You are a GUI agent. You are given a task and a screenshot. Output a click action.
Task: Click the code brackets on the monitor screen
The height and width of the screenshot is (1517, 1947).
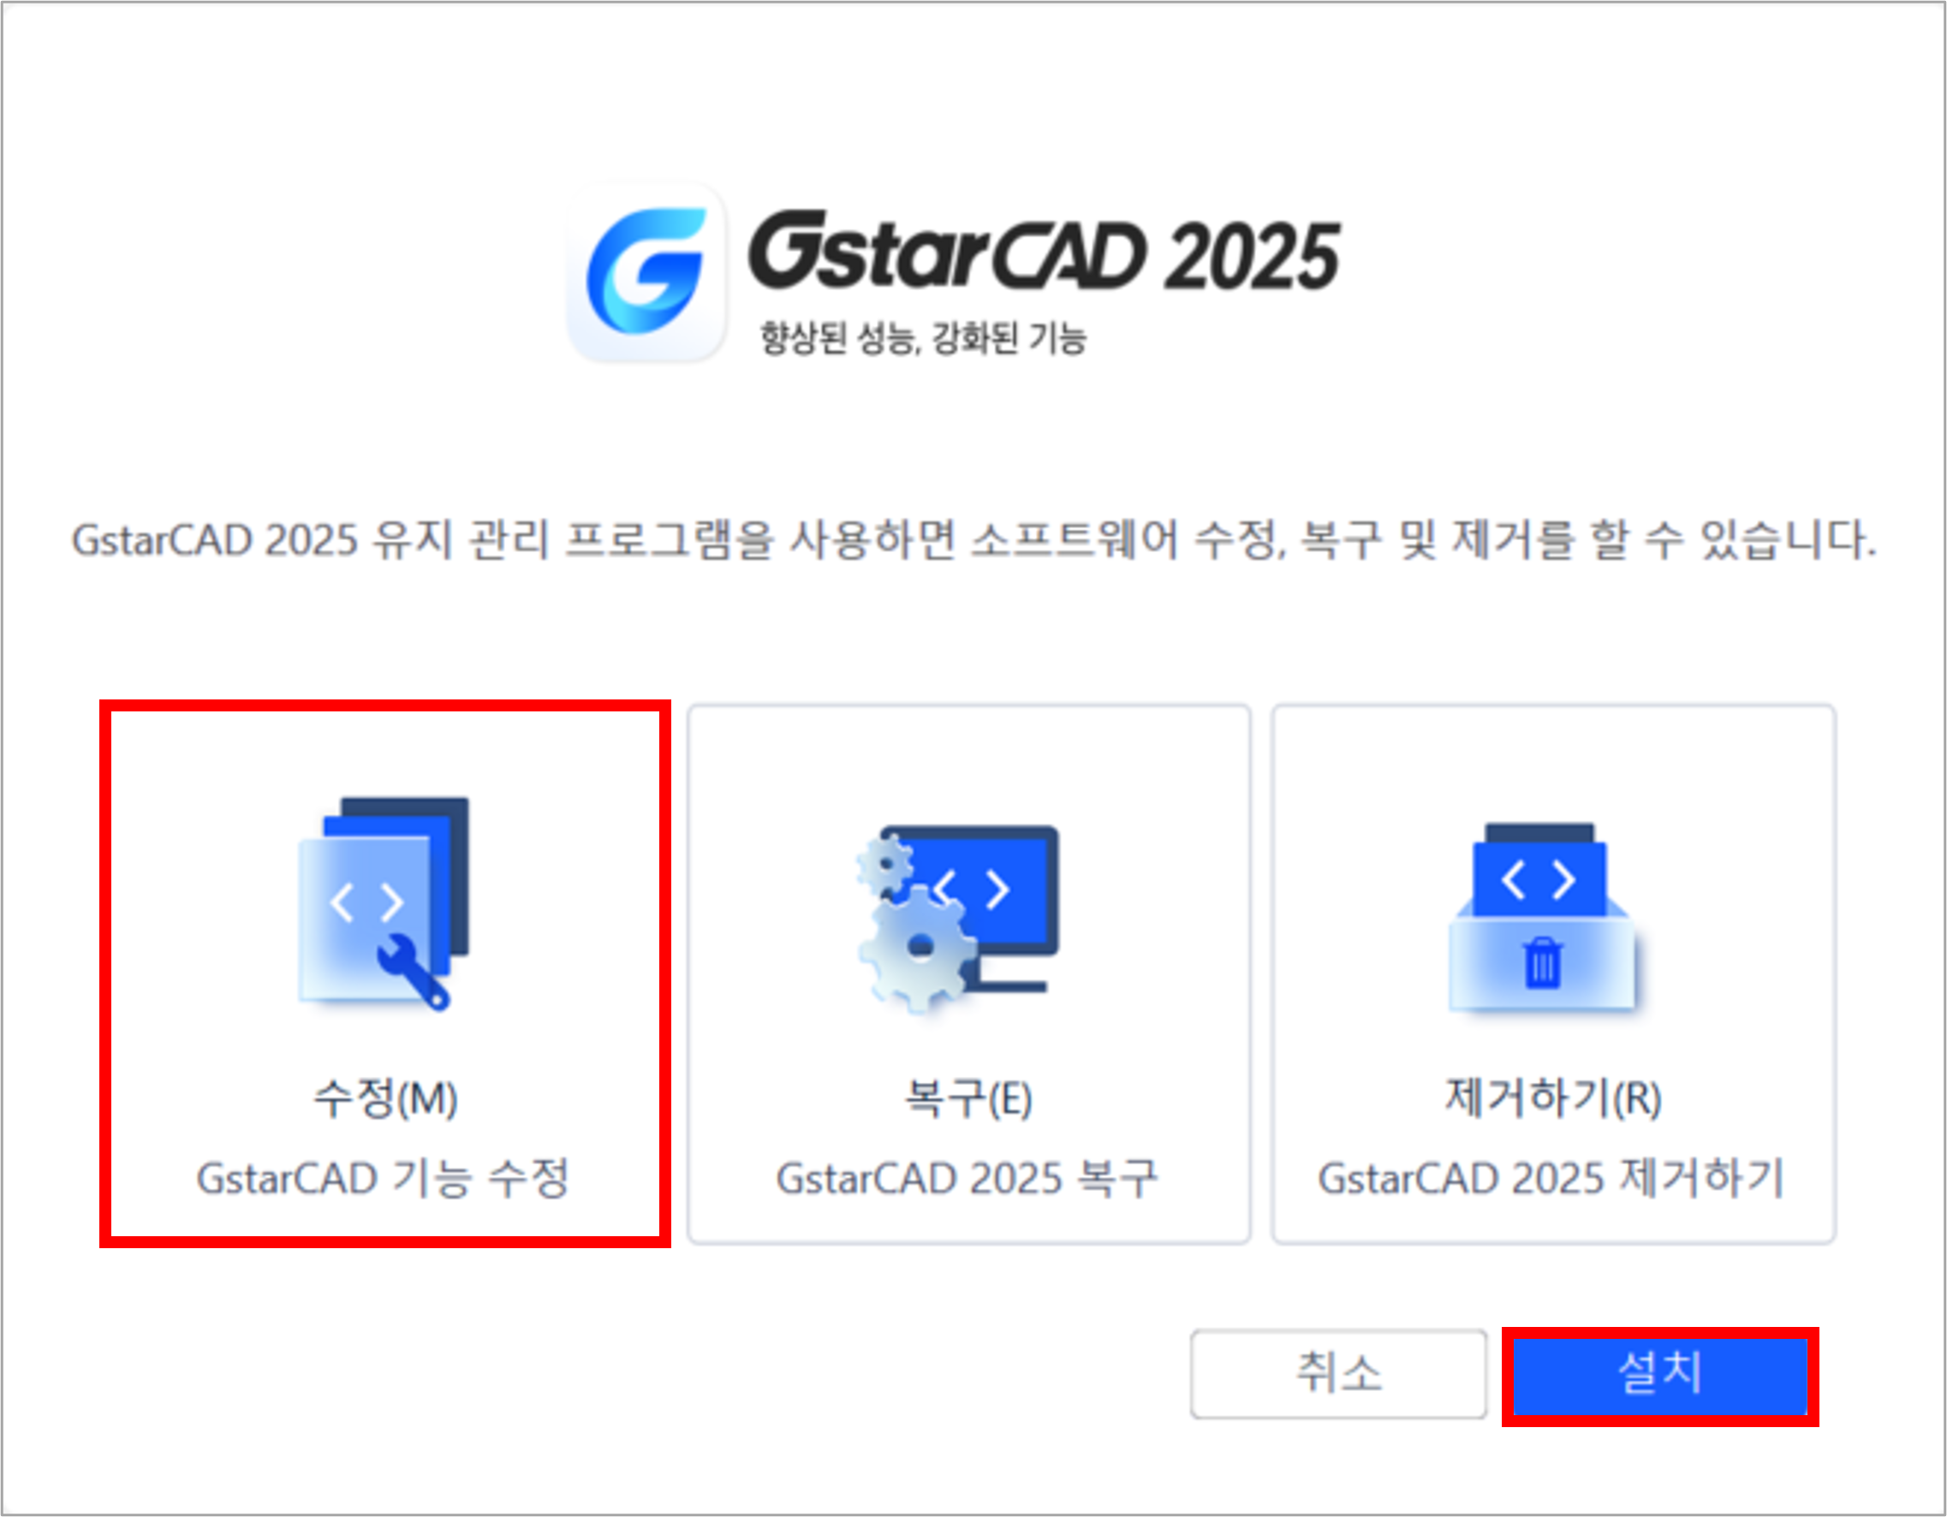973,889
